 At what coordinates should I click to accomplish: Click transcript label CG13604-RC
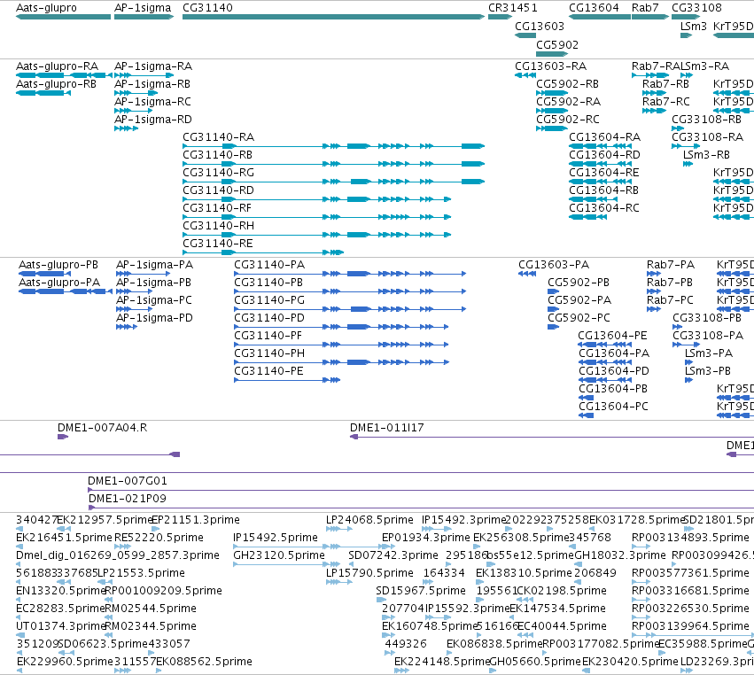tap(604, 208)
